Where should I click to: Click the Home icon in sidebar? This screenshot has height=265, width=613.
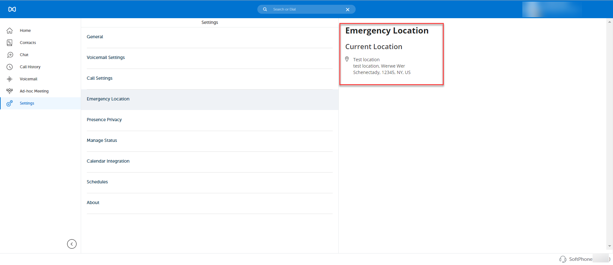10,31
